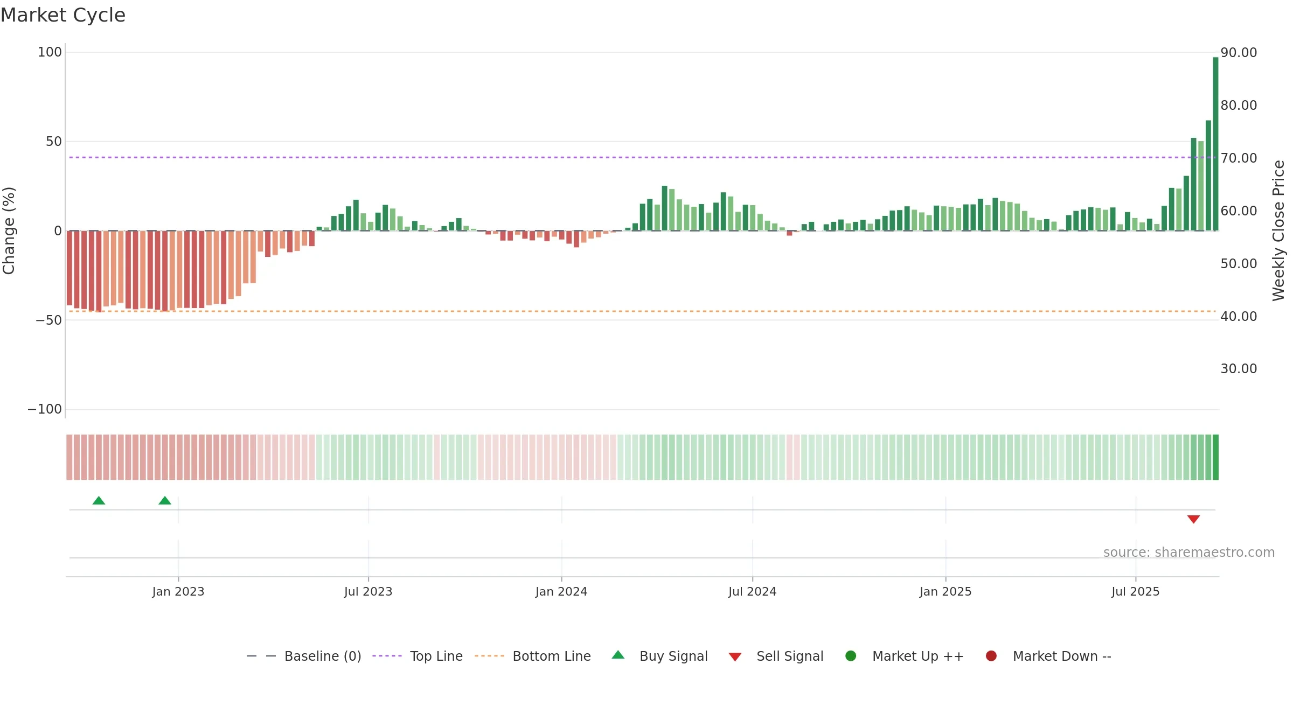Toggle the Buy Signal legend entry

point(660,656)
